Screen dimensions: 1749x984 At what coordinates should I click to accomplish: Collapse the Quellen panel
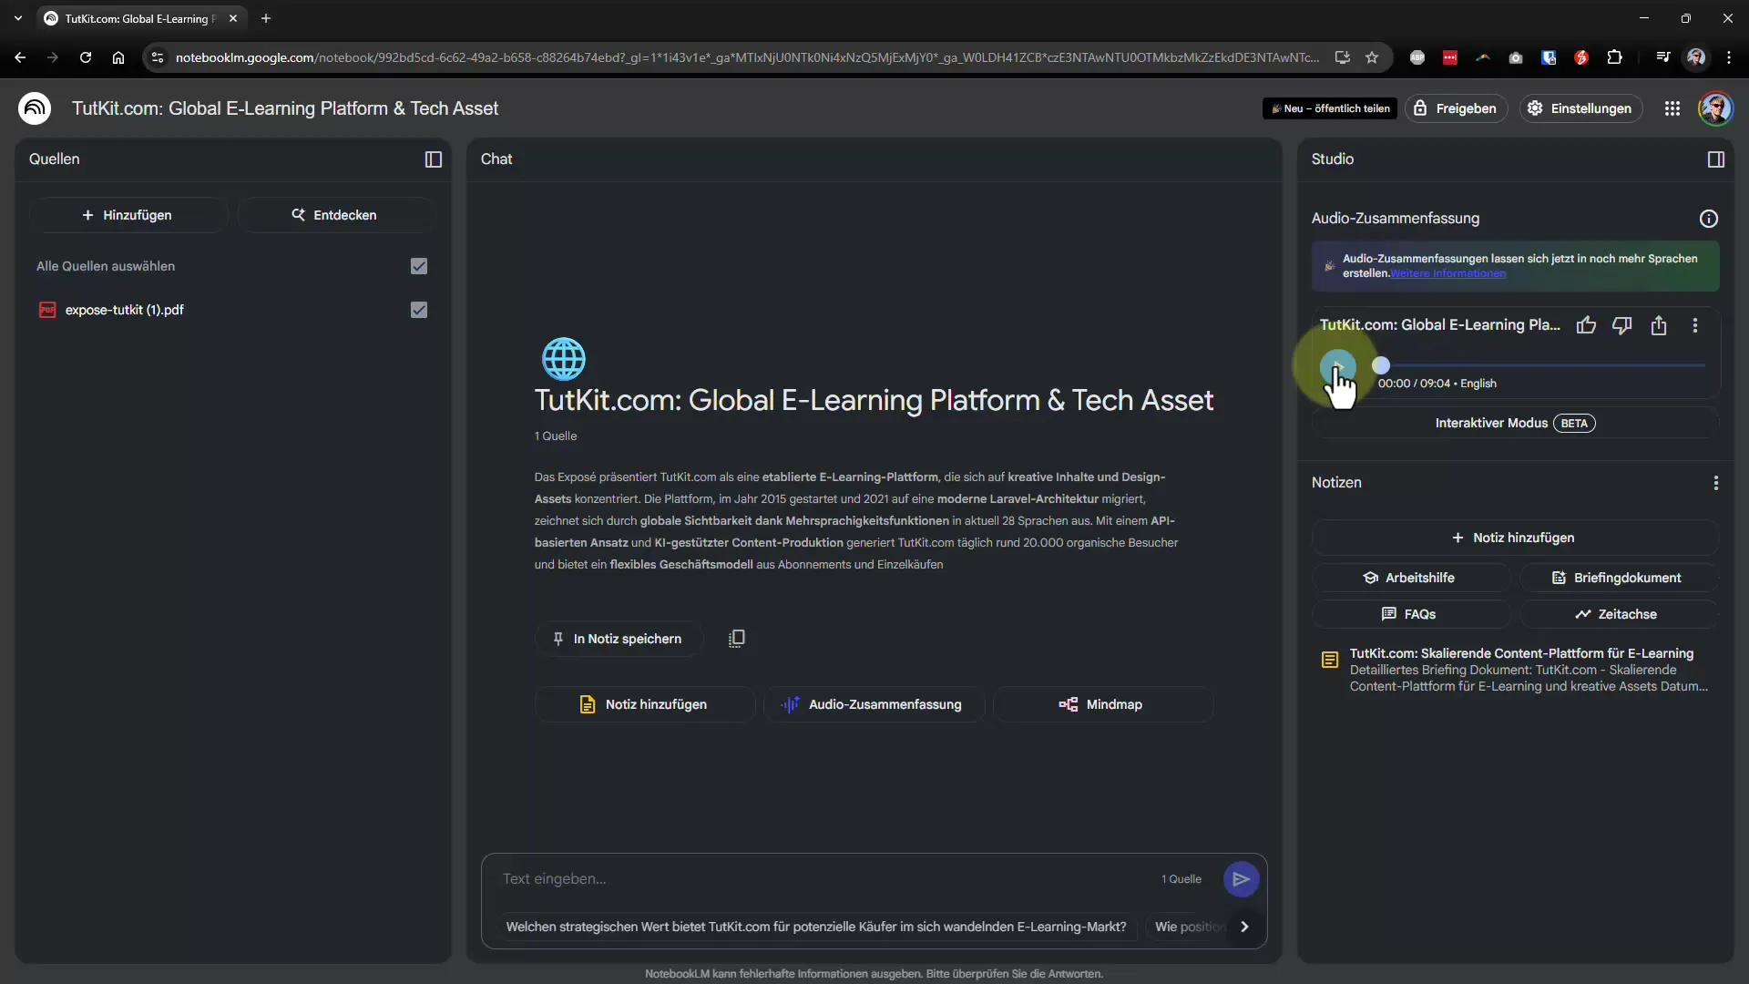click(x=434, y=159)
